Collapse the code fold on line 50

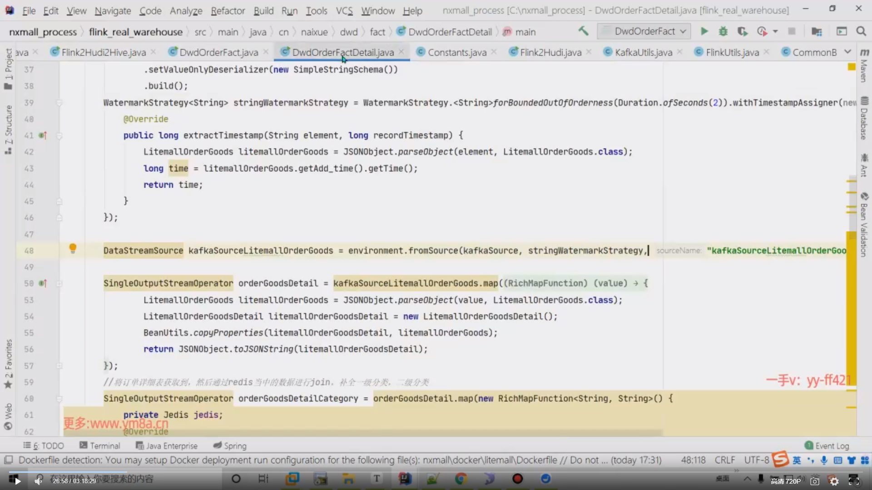click(x=59, y=284)
